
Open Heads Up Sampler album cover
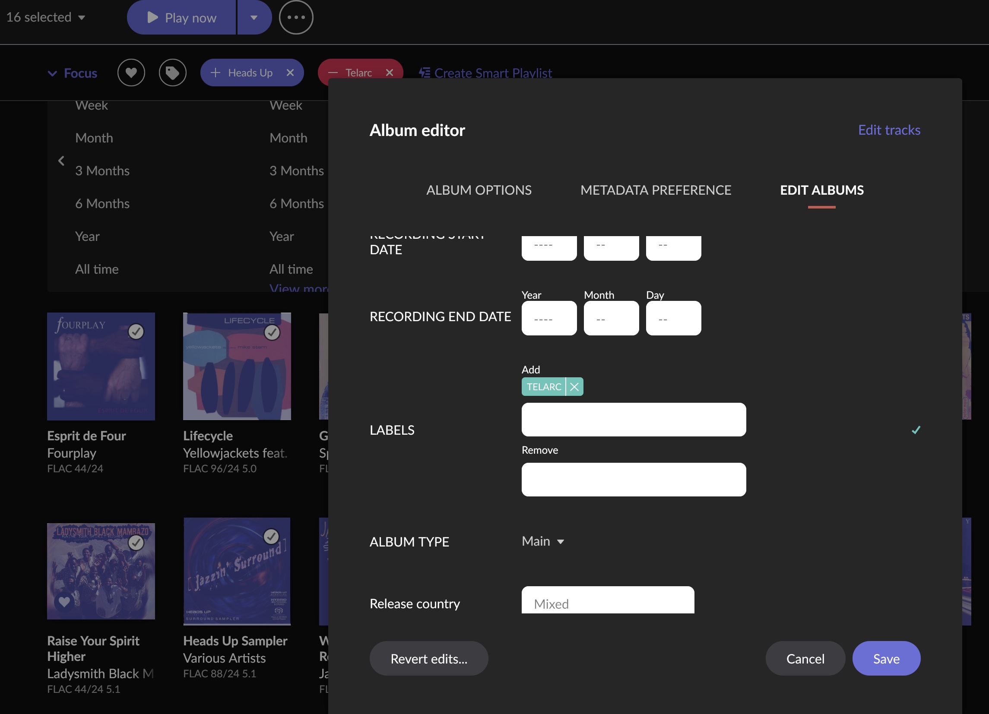coord(237,572)
